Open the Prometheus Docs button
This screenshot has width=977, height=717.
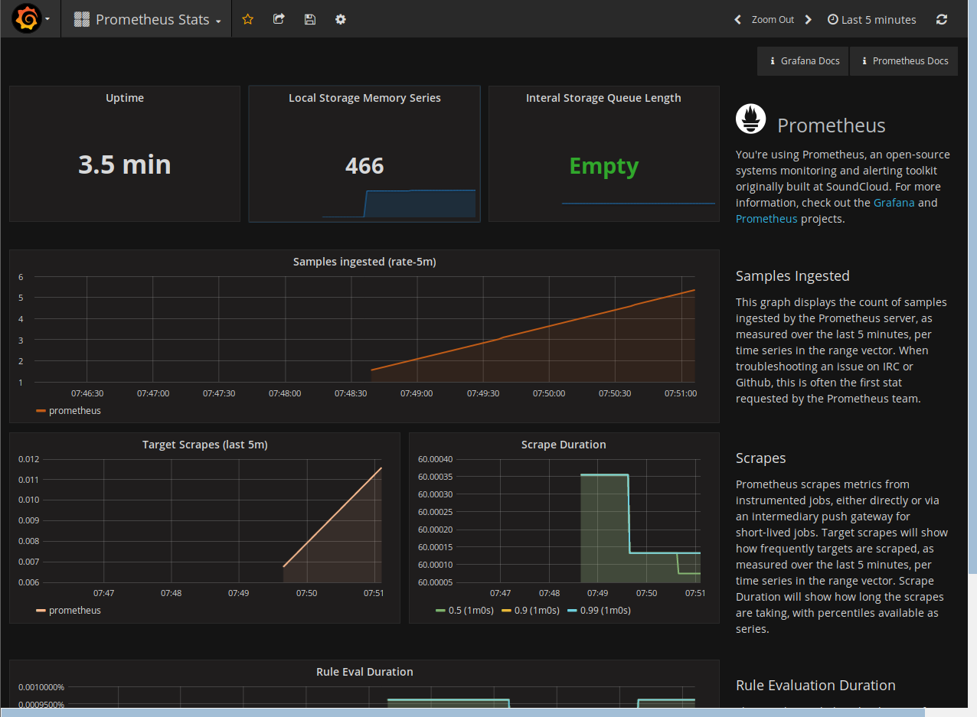[x=903, y=60]
